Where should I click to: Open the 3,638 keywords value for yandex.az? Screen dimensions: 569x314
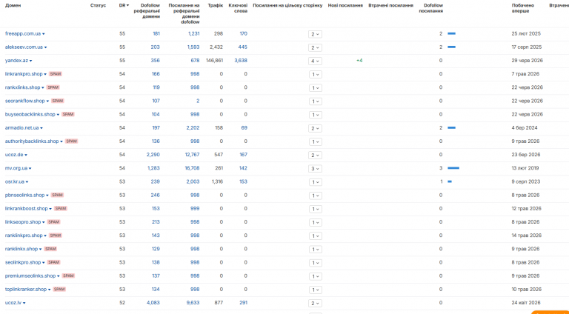coord(241,61)
